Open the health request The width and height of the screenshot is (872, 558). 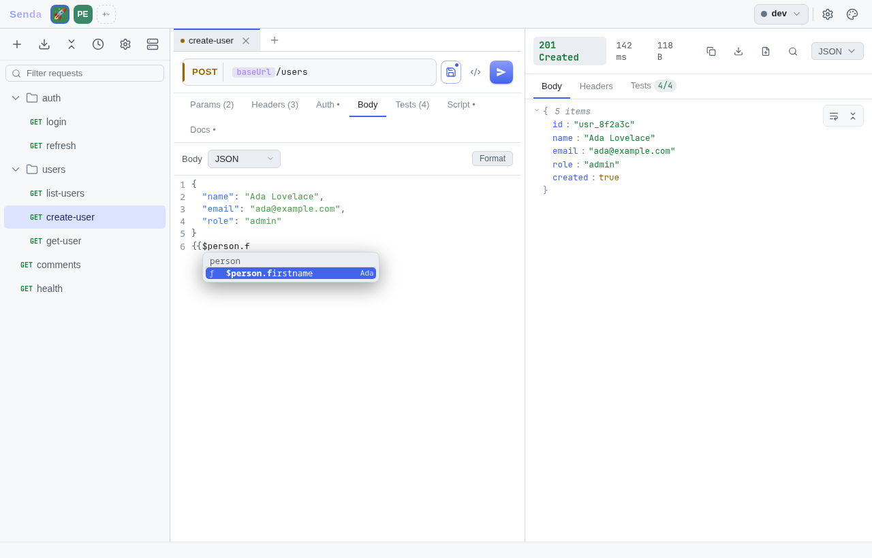click(84, 289)
